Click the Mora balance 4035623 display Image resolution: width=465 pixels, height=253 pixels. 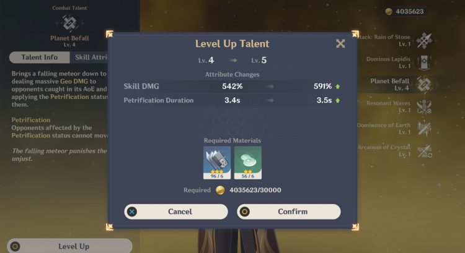pos(405,12)
